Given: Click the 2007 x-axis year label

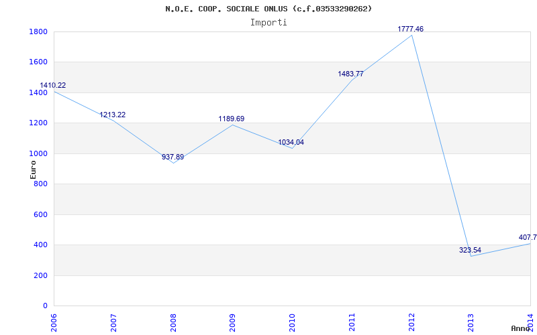Looking at the screenshot, I should pyautogui.click(x=113, y=323).
